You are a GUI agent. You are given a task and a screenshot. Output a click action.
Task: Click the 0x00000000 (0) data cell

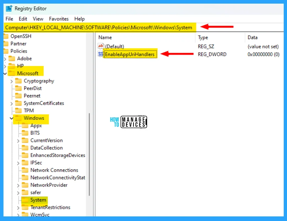pos(263,54)
